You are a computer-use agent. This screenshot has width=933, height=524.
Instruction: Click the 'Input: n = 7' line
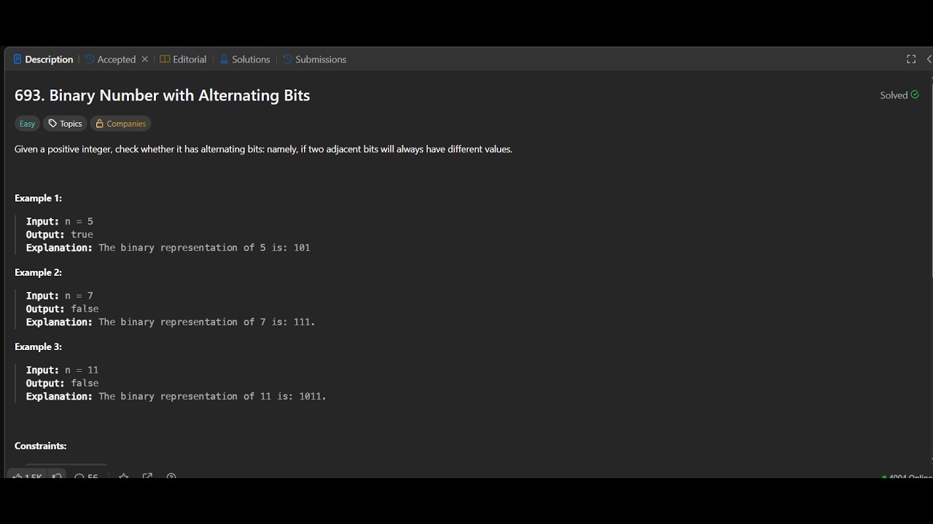60,295
